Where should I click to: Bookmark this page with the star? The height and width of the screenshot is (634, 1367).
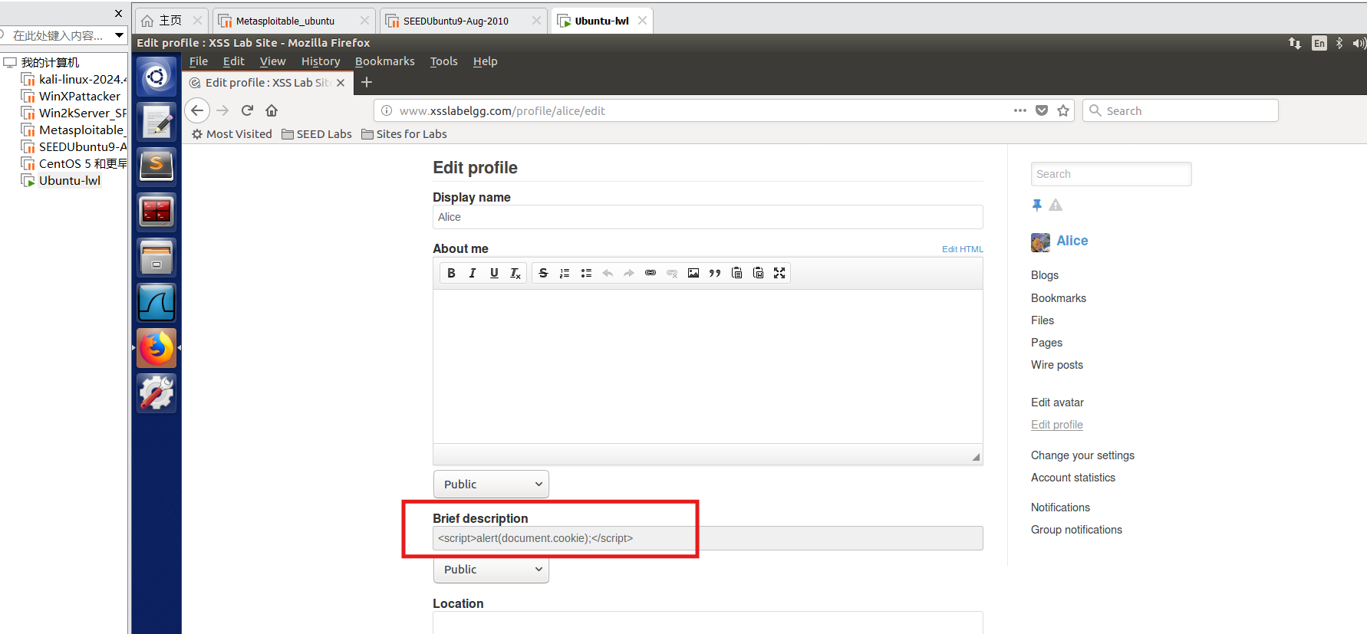coord(1063,110)
